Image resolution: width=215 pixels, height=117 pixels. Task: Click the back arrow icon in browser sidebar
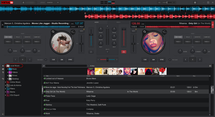3,79
